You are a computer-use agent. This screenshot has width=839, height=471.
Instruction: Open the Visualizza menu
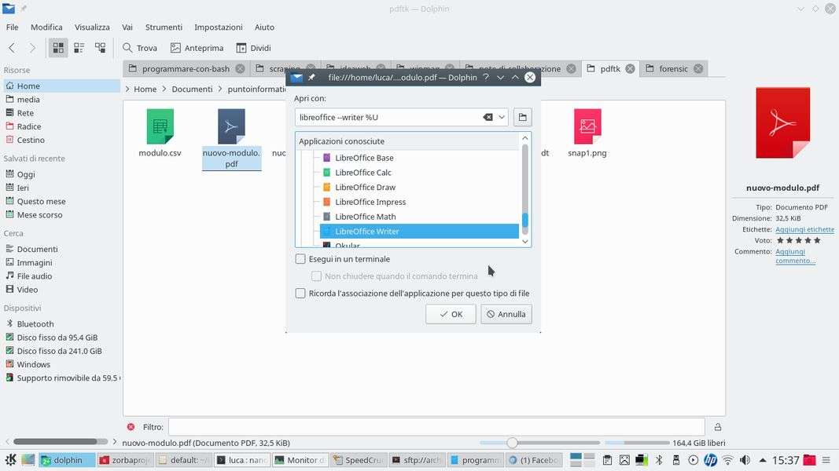pos(92,27)
